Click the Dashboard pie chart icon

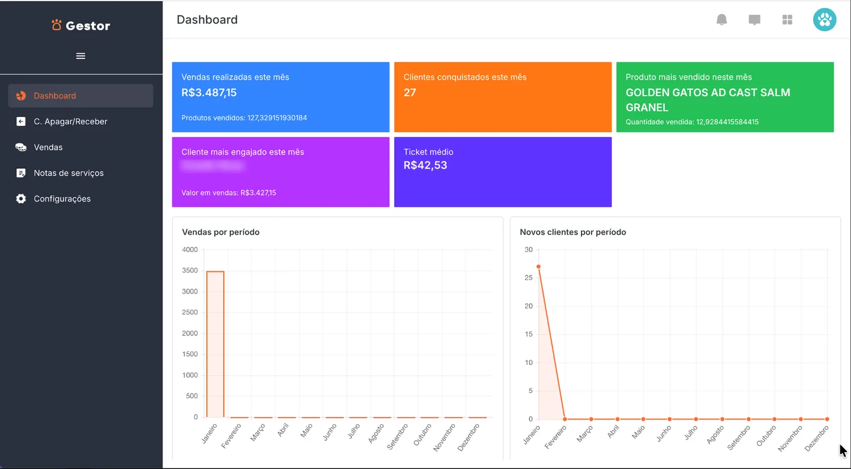coord(21,96)
